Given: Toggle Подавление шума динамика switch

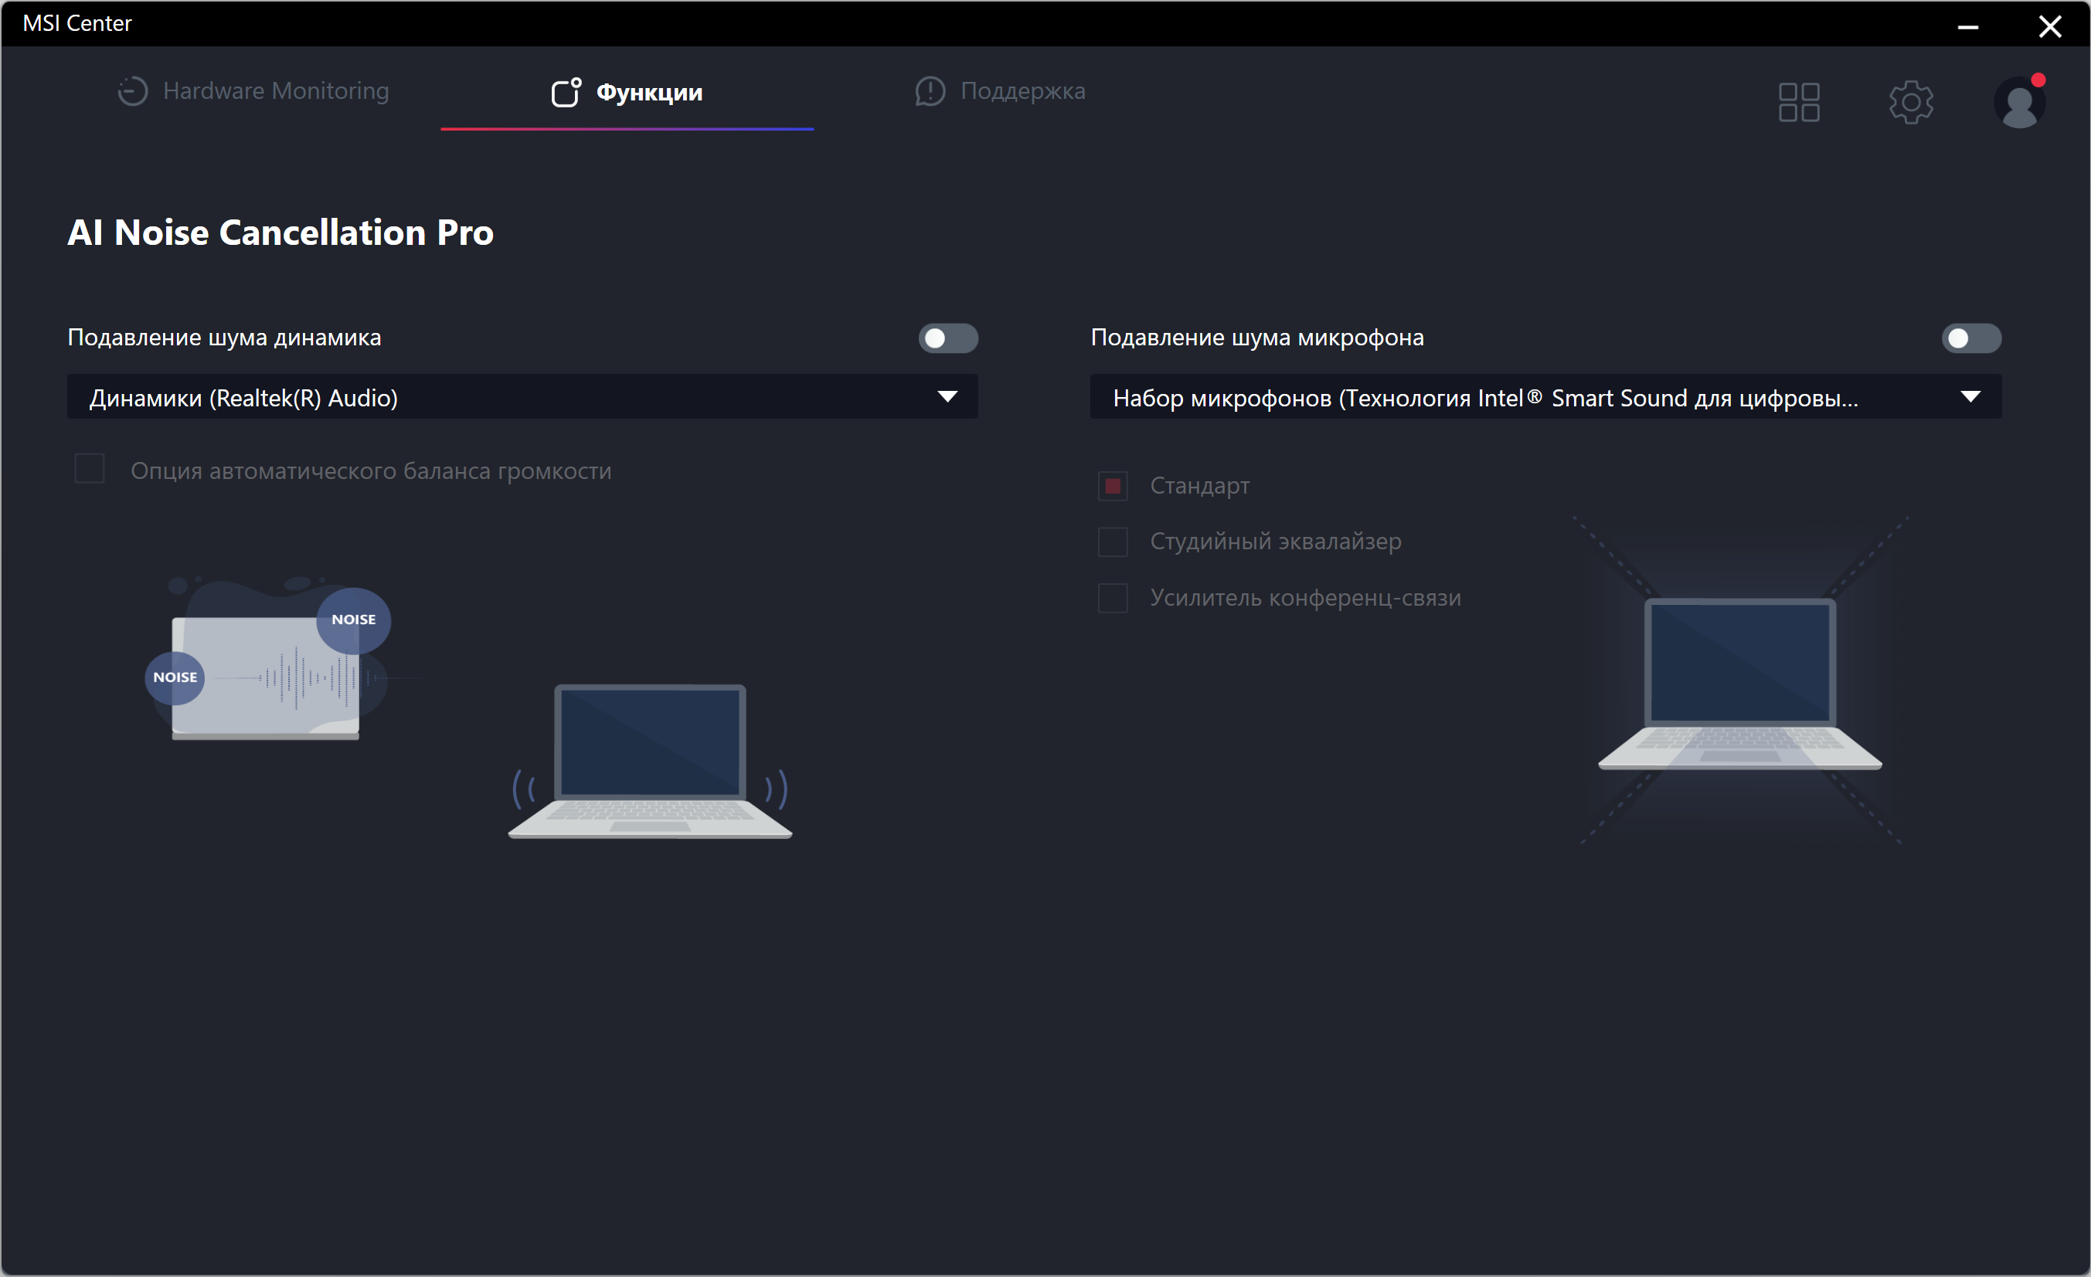Looking at the screenshot, I should [948, 338].
